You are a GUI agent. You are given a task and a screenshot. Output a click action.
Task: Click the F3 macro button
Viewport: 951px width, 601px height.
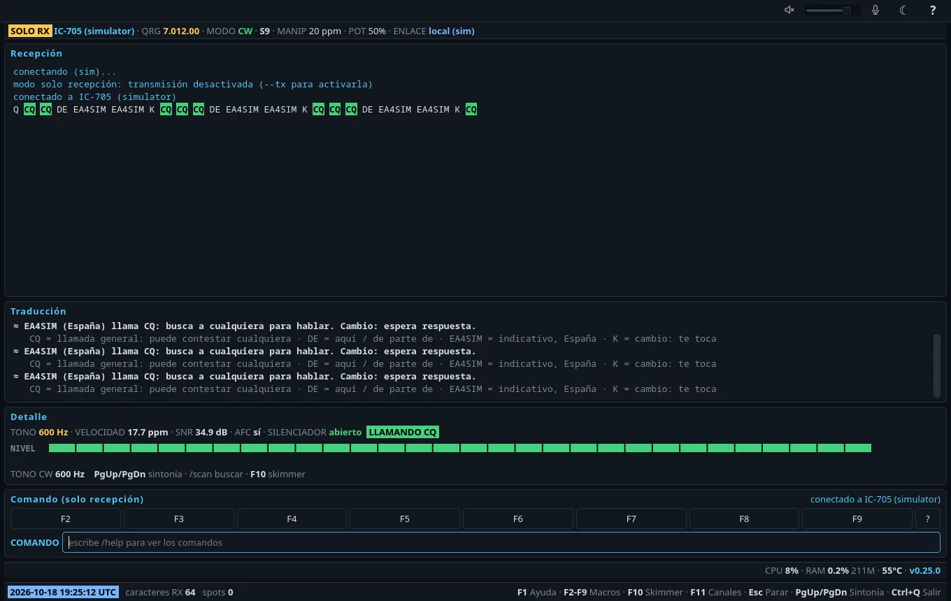(x=178, y=519)
